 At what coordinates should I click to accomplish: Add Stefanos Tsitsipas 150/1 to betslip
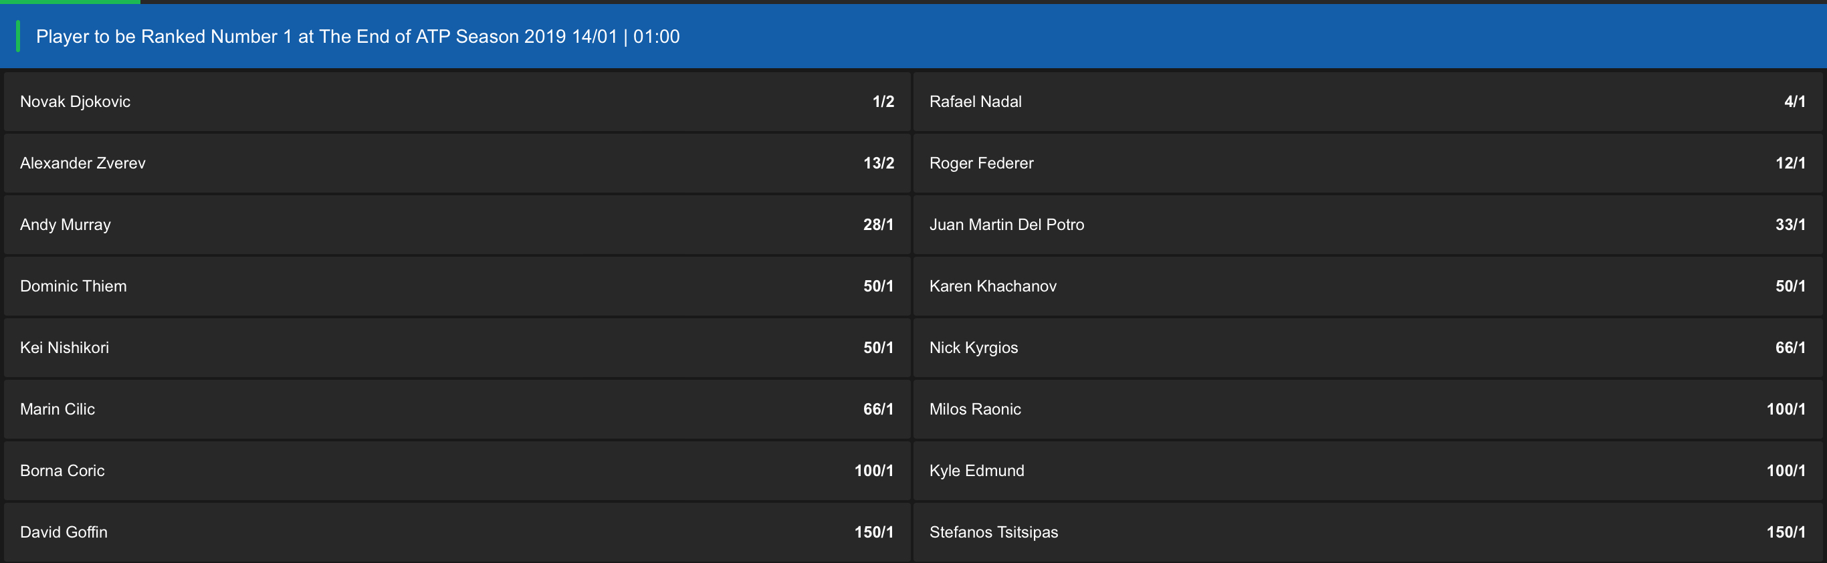point(1368,532)
